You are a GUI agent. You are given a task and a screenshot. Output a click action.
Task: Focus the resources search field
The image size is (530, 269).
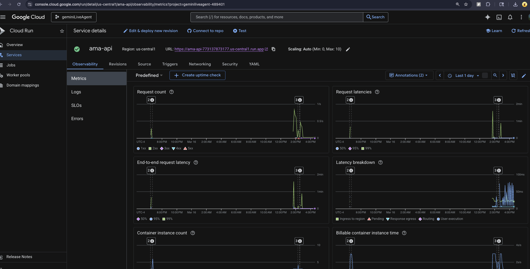(277, 17)
